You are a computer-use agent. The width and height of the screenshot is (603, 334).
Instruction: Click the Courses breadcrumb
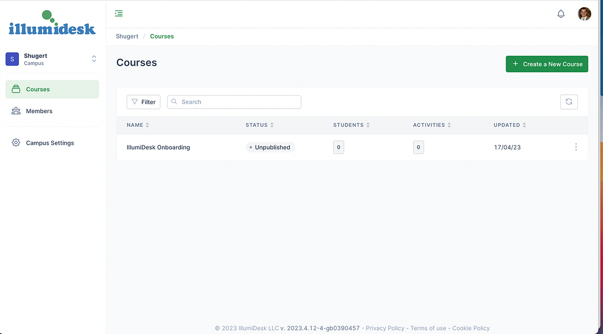(x=162, y=36)
